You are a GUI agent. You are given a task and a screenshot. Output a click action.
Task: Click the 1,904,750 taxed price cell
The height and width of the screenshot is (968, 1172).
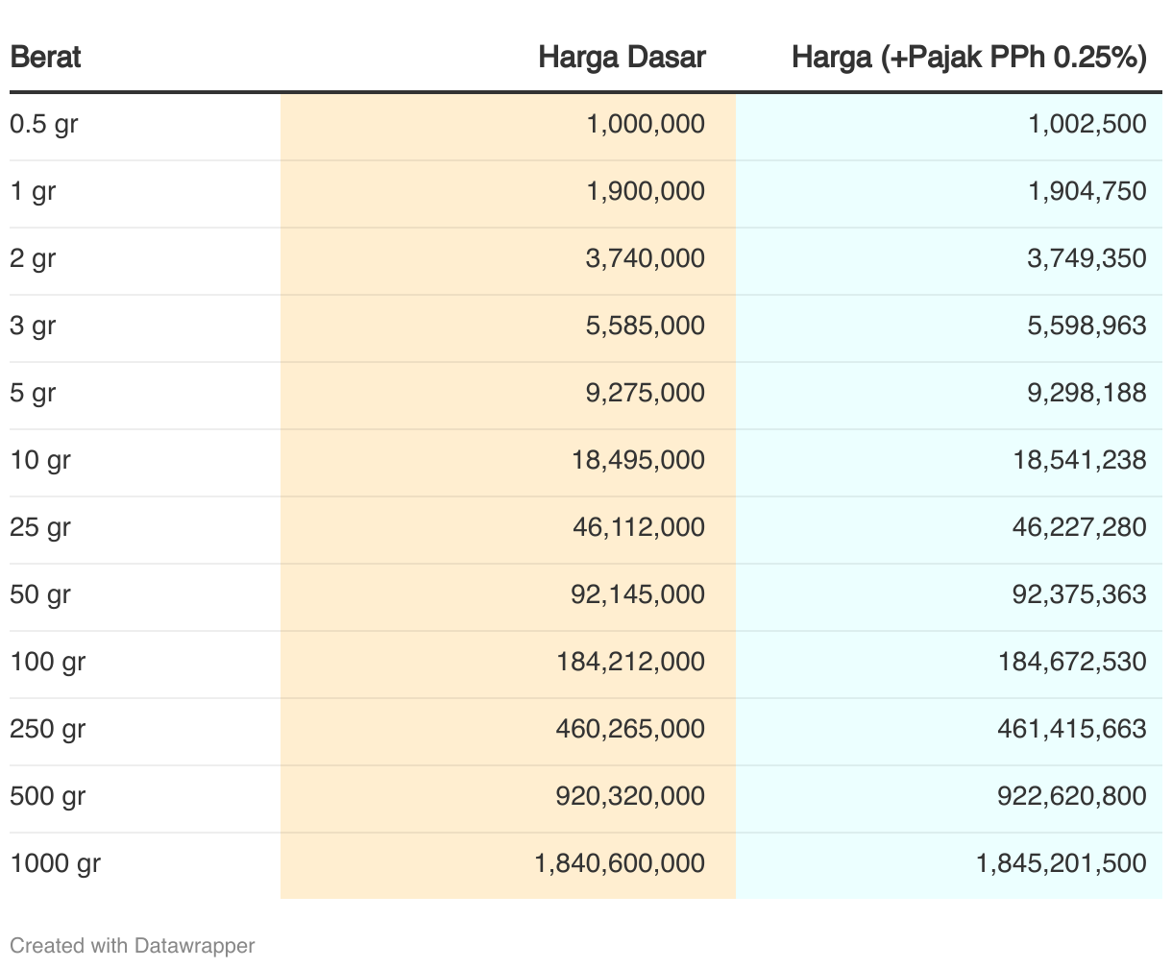pos(1087,191)
